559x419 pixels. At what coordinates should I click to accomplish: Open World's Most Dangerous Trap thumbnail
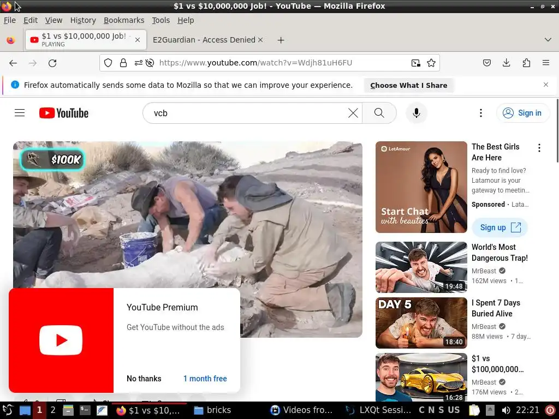tap(421, 267)
